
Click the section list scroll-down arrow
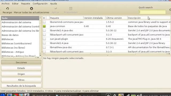pyautogui.click(x=40, y=55)
